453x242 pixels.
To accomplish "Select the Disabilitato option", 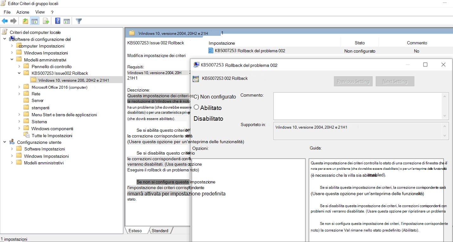I will click(x=208, y=119).
